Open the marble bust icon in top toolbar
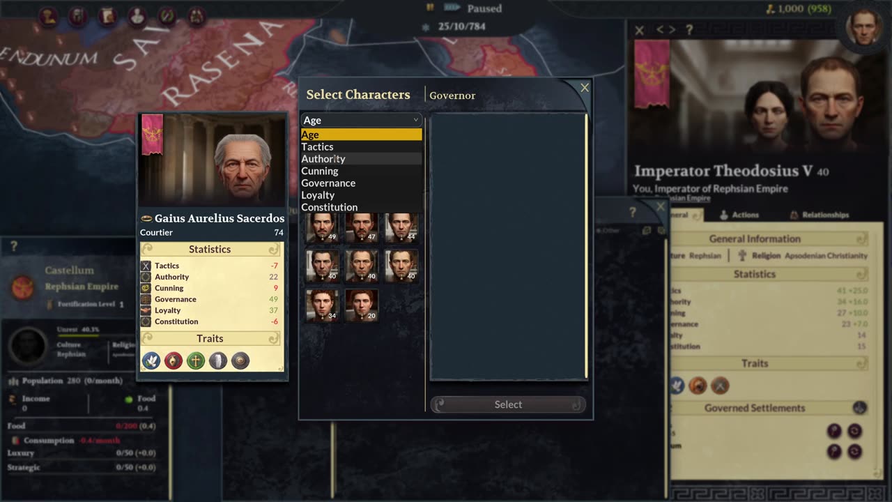The height and width of the screenshot is (502, 892). pos(137,17)
